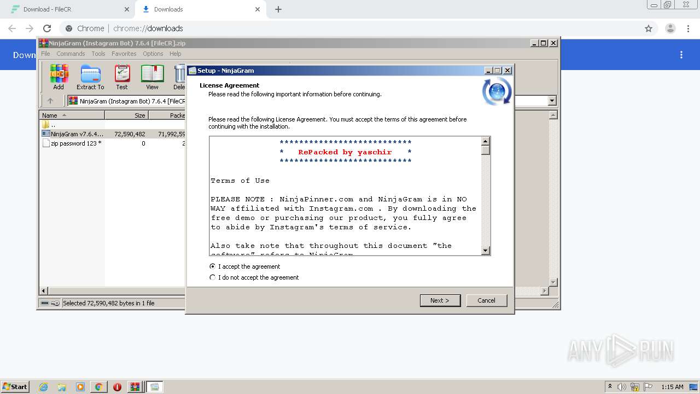Click the 1:15 AM taskbar clock

[x=672, y=387]
